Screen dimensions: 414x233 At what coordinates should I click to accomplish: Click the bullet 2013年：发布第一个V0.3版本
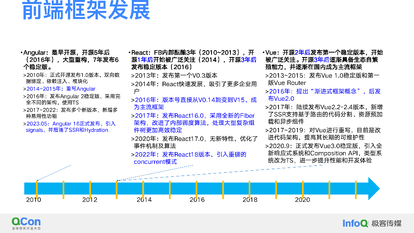point(174,76)
